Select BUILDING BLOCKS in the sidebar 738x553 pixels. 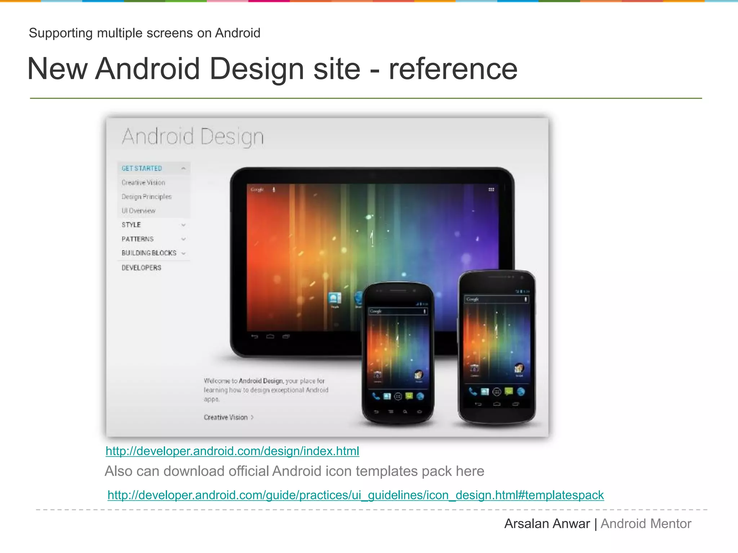coord(149,253)
